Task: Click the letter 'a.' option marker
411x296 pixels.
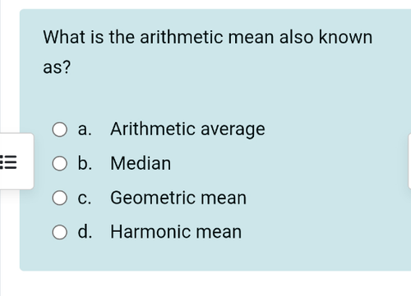Action: coord(85,130)
